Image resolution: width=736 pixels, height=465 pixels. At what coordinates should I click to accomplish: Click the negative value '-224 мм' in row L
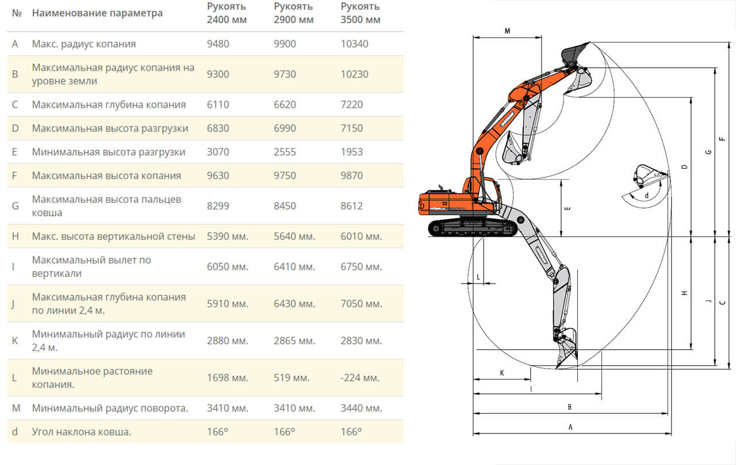pos(361,378)
